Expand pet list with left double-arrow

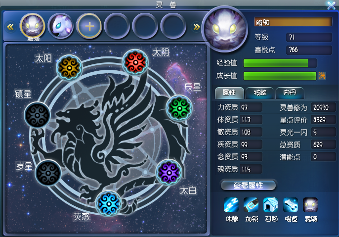click(x=10, y=27)
